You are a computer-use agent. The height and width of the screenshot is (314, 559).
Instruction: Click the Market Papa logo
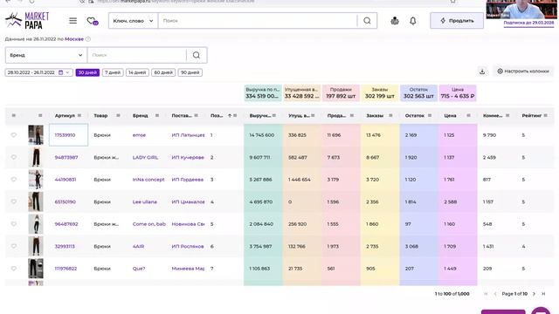point(27,20)
